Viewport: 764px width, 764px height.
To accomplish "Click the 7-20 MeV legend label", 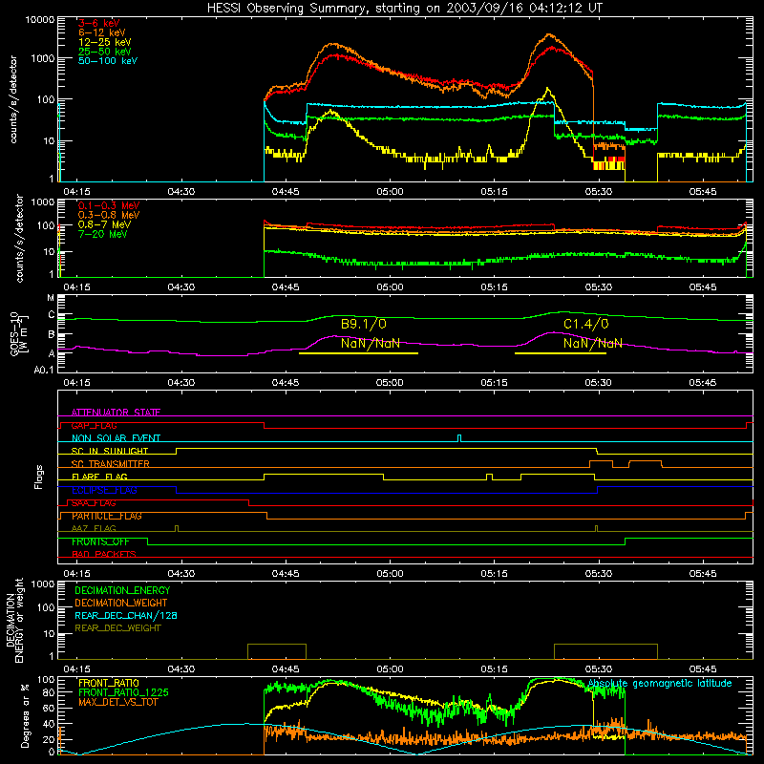I will (103, 234).
